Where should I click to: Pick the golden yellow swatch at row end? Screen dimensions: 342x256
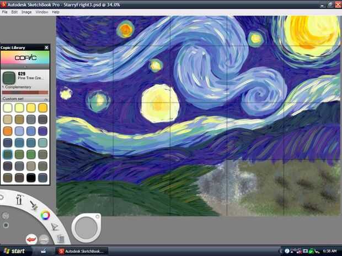click(x=43, y=108)
